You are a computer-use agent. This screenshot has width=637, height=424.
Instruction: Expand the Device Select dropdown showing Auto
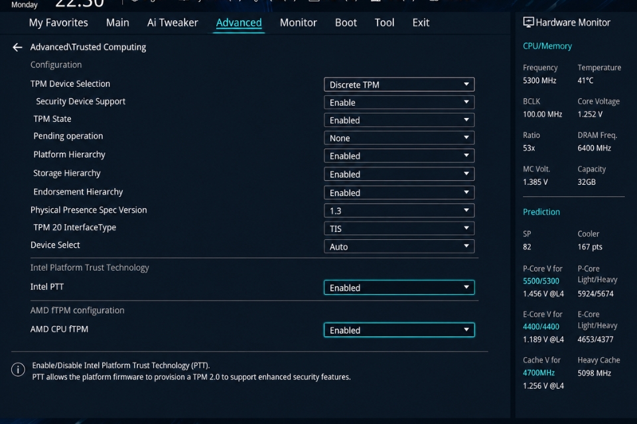[x=399, y=246]
